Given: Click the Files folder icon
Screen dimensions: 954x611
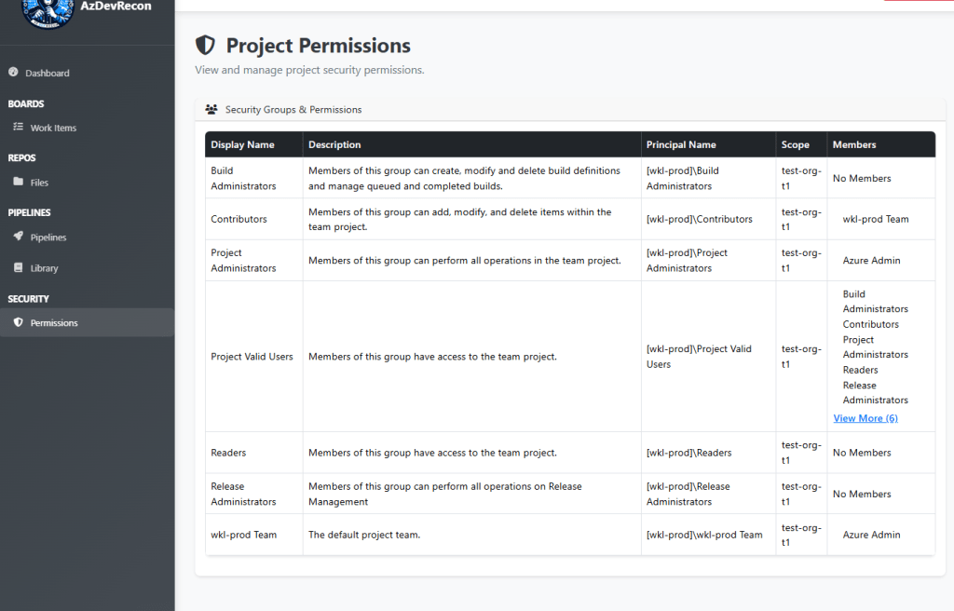Looking at the screenshot, I should point(19,182).
